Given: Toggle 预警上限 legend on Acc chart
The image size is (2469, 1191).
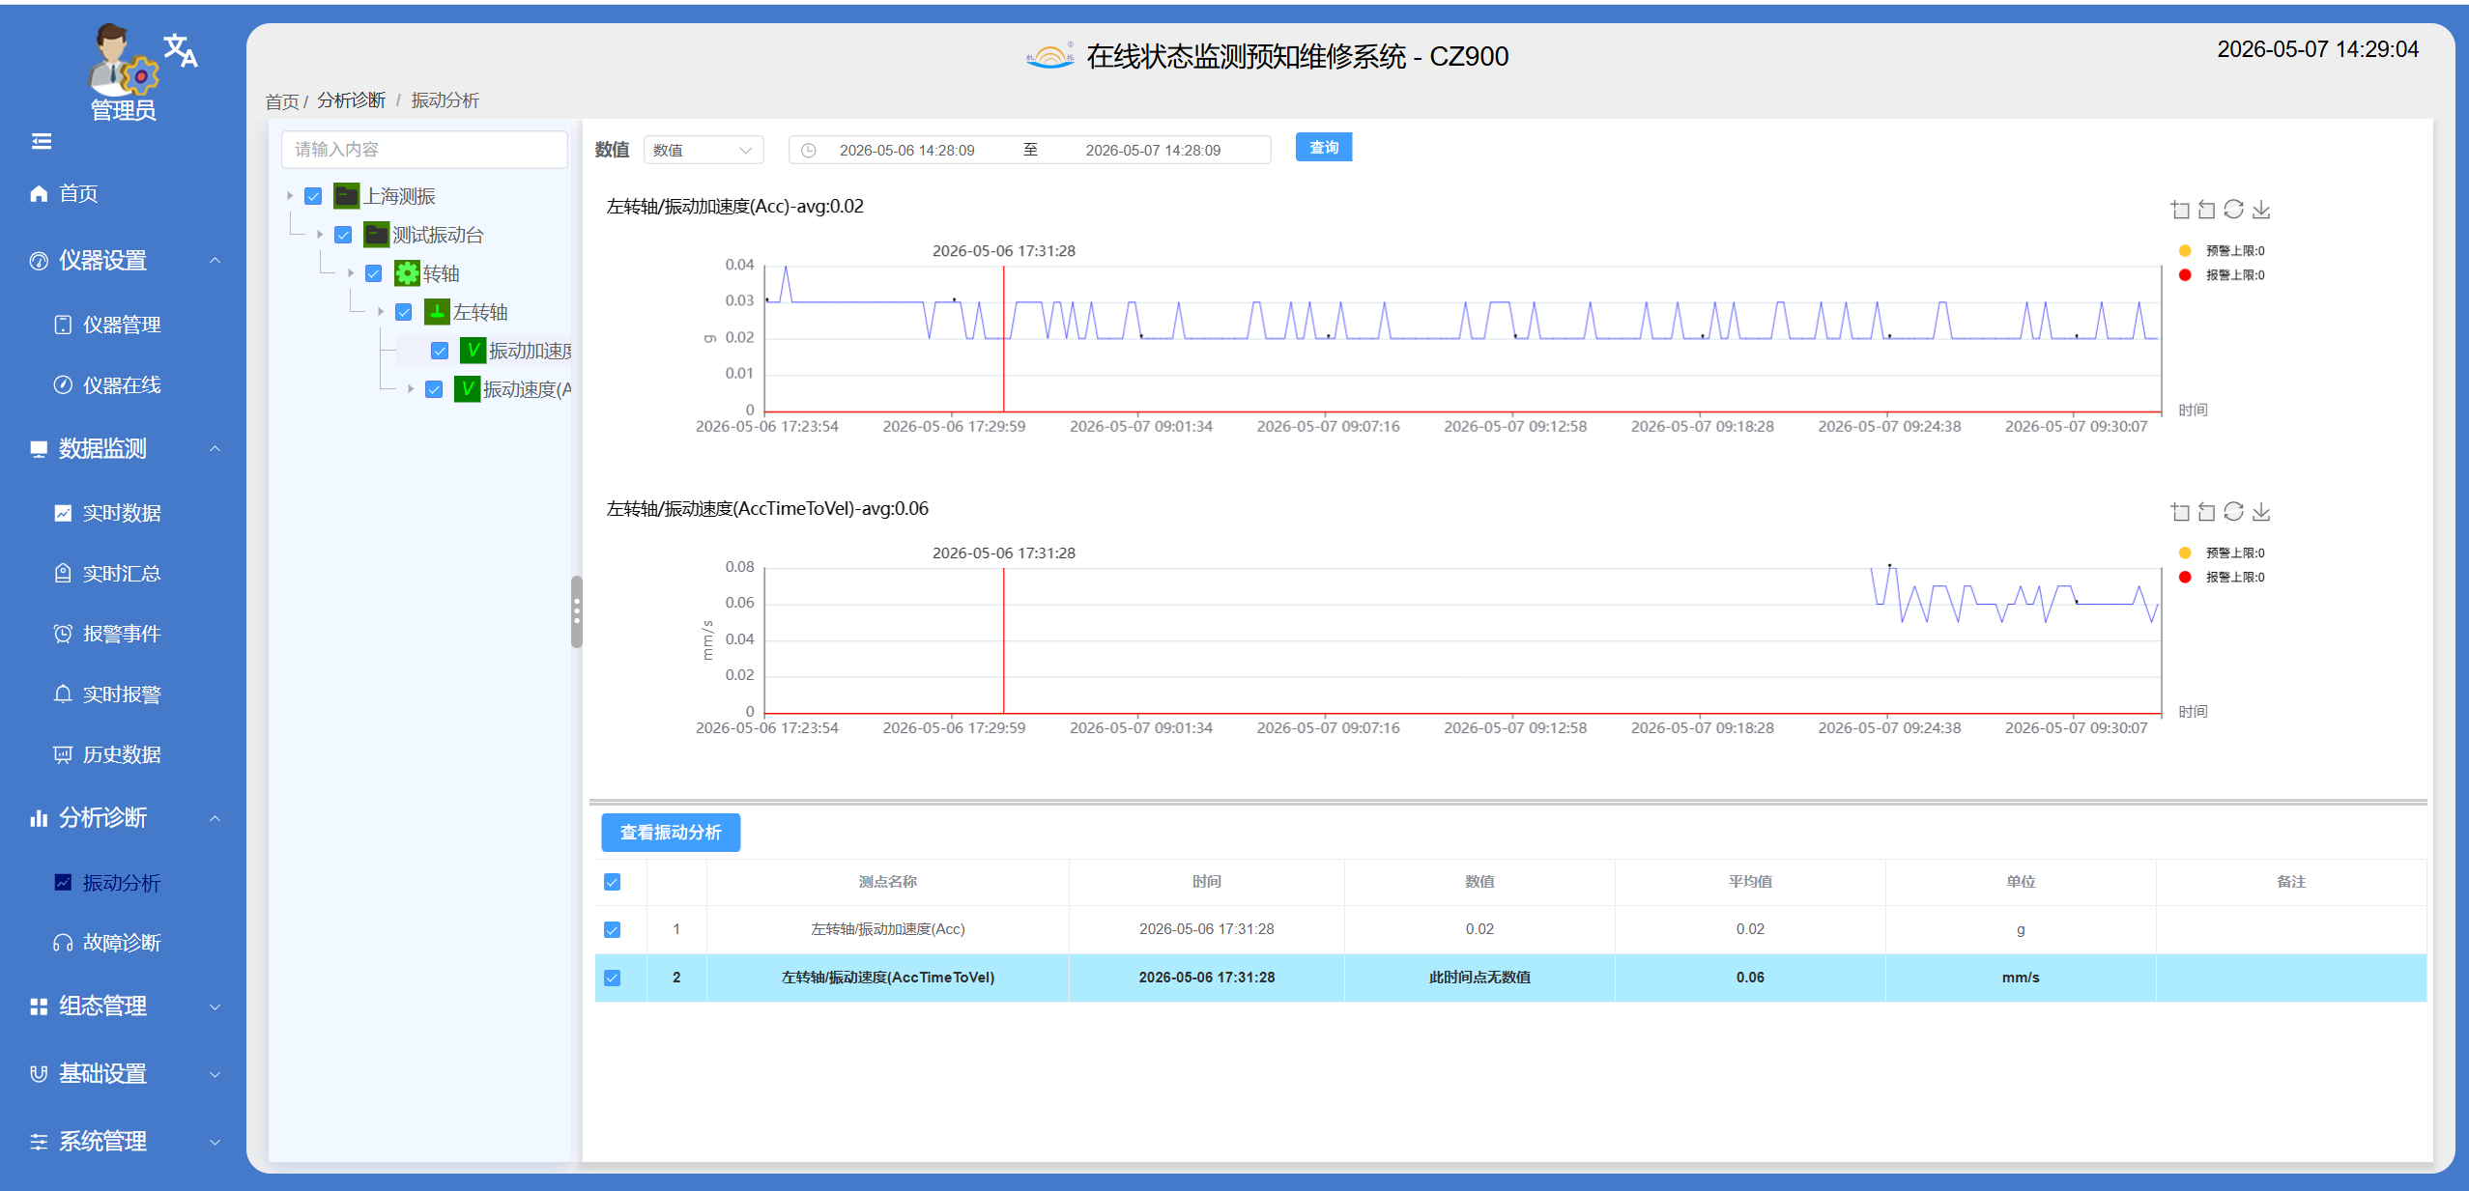Looking at the screenshot, I should click(x=2223, y=251).
